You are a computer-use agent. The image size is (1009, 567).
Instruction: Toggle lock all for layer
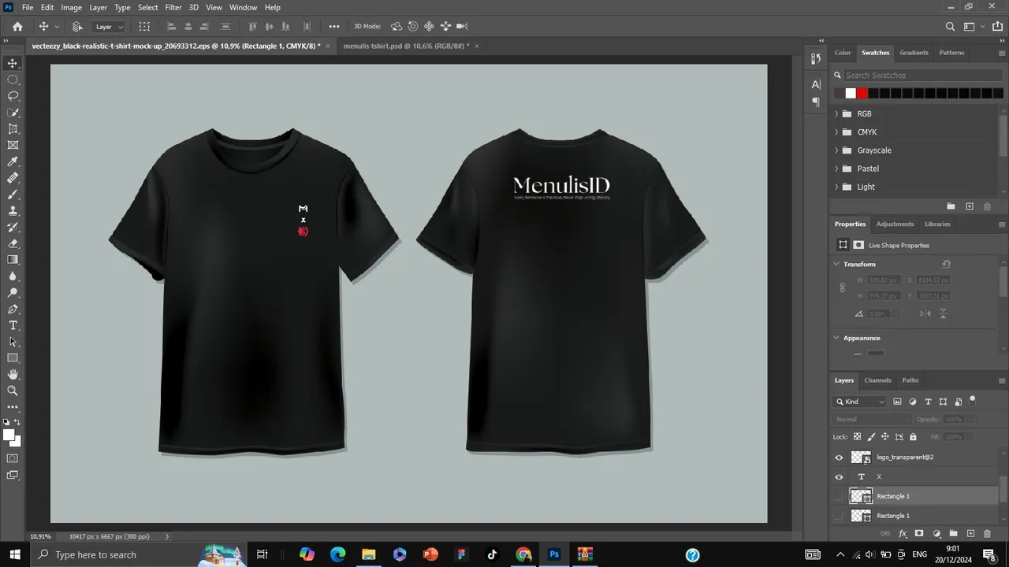click(913, 436)
